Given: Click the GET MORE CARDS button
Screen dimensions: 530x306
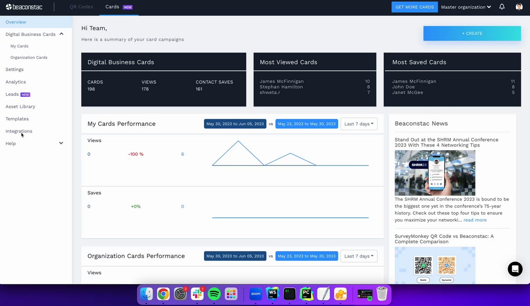Looking at the screenshot, I should click(414, 7).
